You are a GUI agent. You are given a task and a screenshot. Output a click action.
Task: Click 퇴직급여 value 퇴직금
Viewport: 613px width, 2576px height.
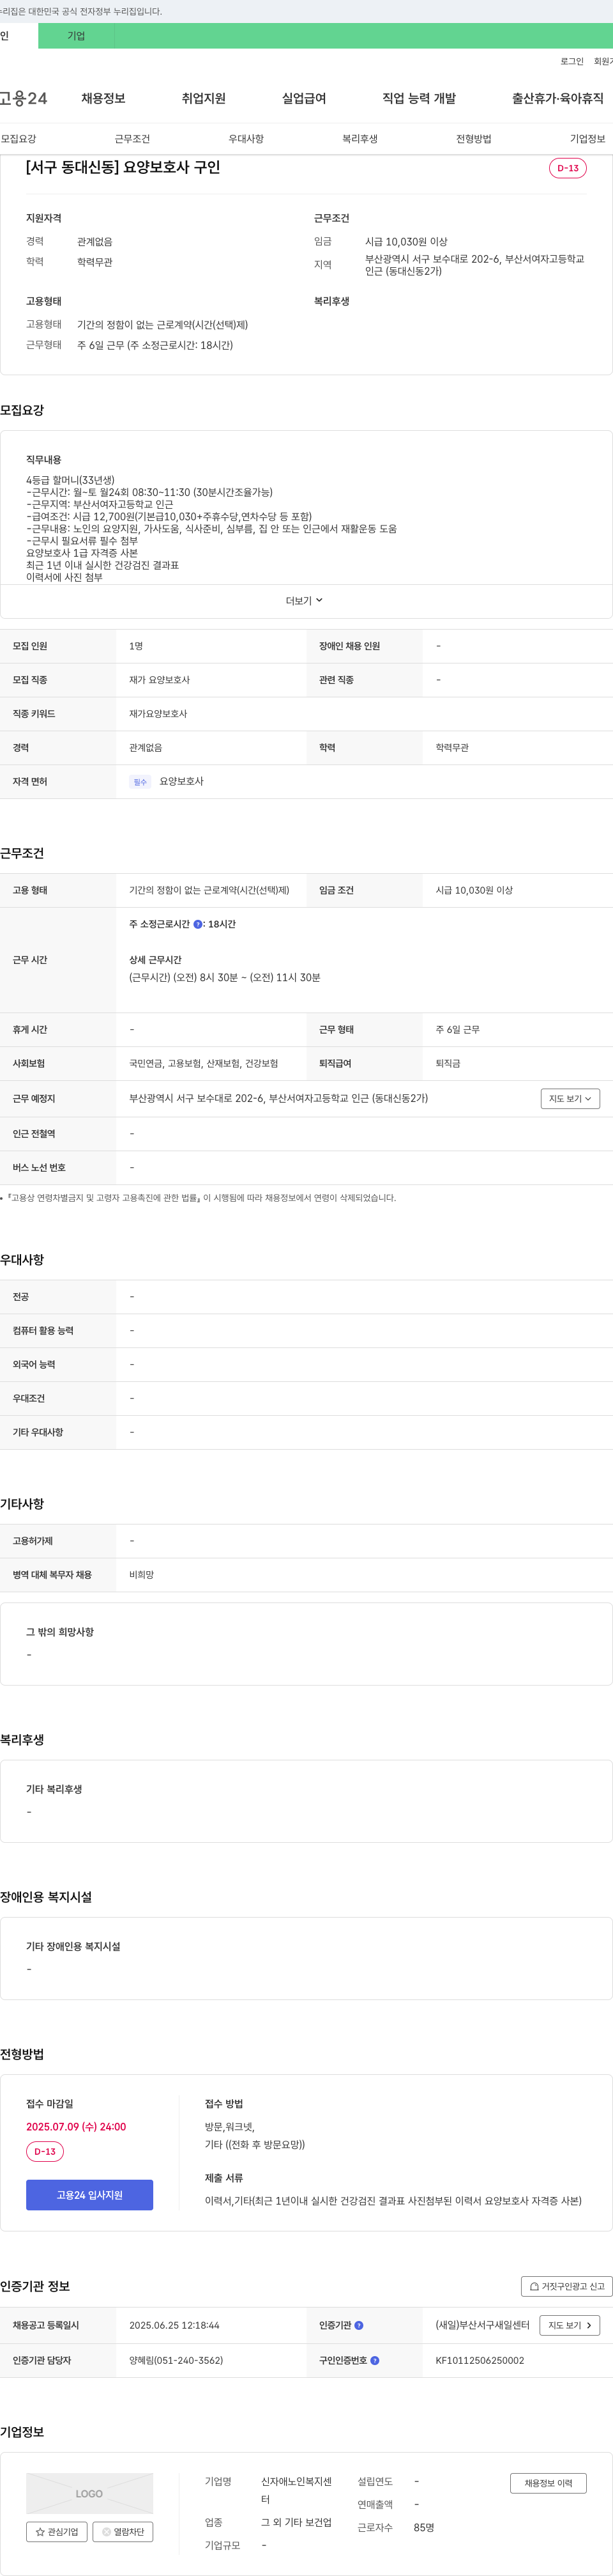(447, 1063)
